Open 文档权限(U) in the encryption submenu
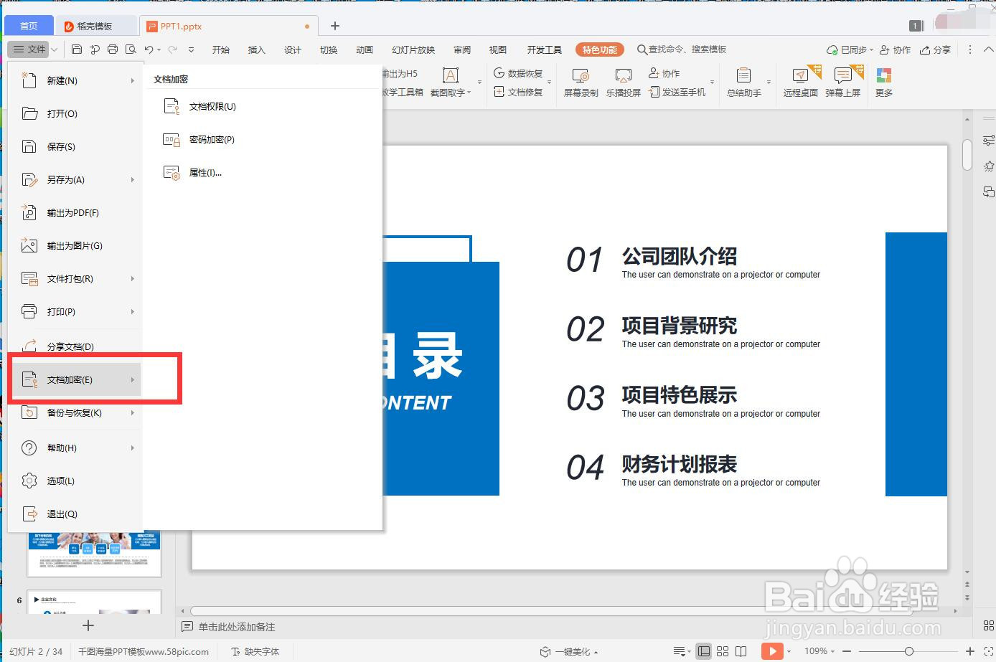Viewport: 996px width, 662px height. (200, 106)
